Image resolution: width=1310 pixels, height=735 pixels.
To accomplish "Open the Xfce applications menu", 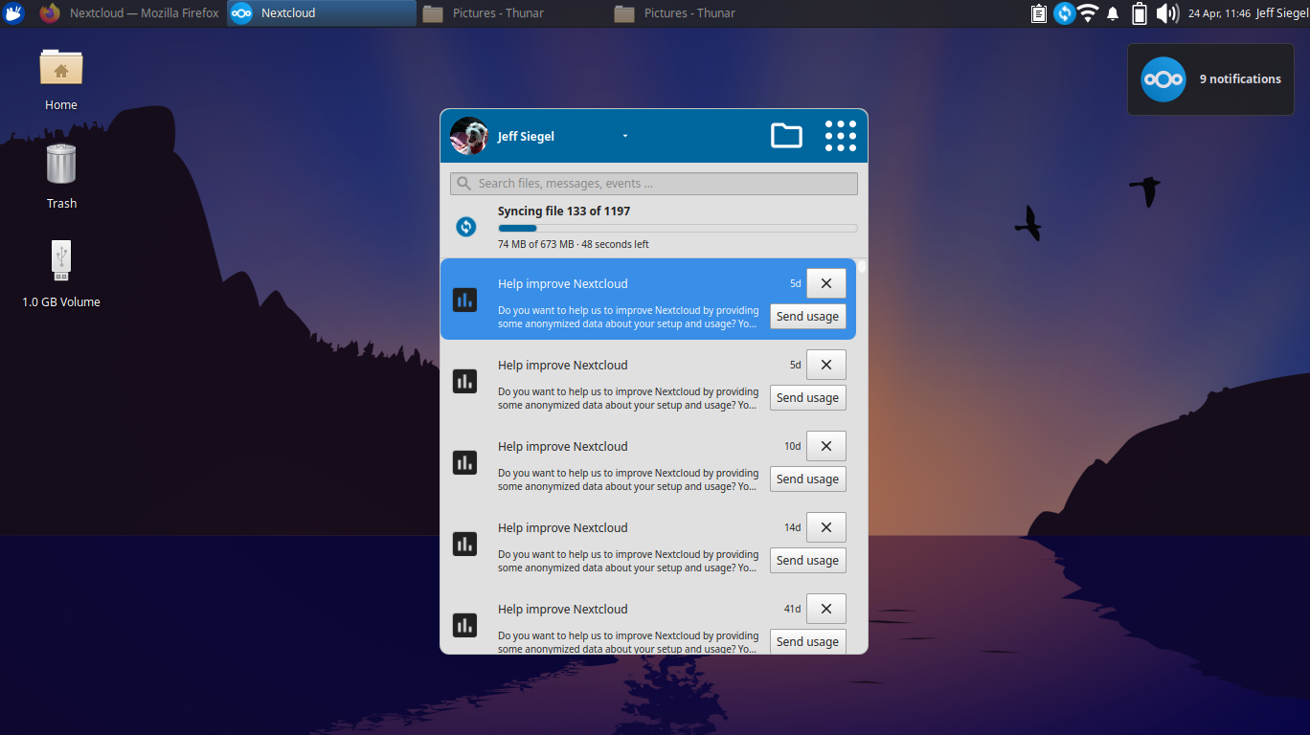I will 13,13.
